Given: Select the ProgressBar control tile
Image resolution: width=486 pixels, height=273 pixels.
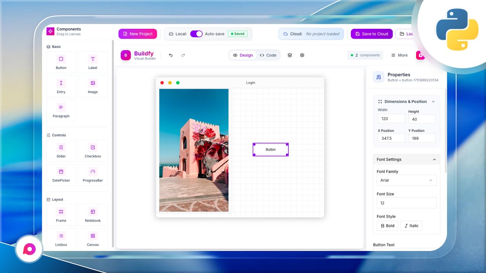Looking at the screenshot, I should click(93, 175).
